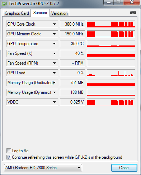Click the Close button

pyautogui.click(x=124, y=168)
